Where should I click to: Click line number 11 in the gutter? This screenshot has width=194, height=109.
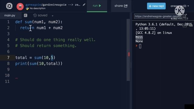point(7,81)
